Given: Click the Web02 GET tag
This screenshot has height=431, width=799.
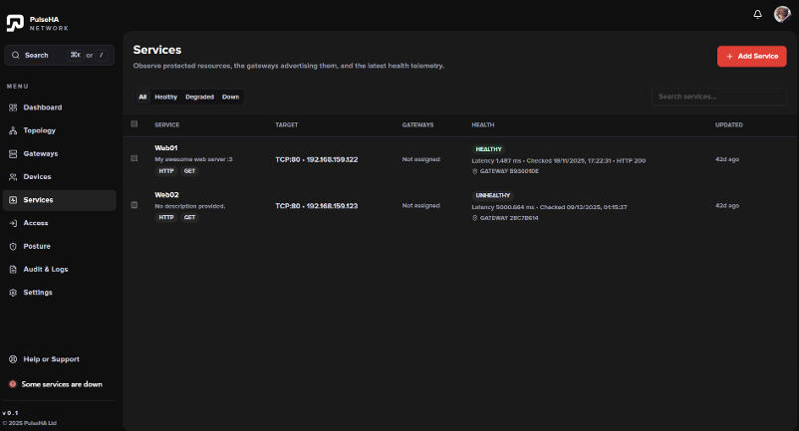Looking at the screenshot, I should (189, 218).
